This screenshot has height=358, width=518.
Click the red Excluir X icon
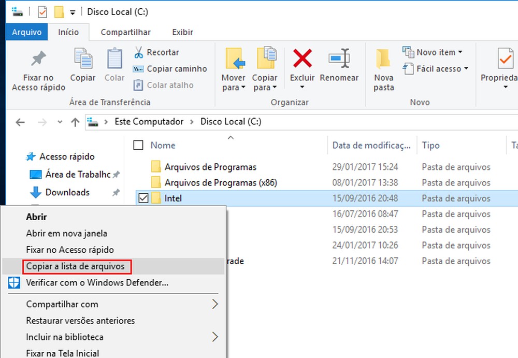[303, 58]
